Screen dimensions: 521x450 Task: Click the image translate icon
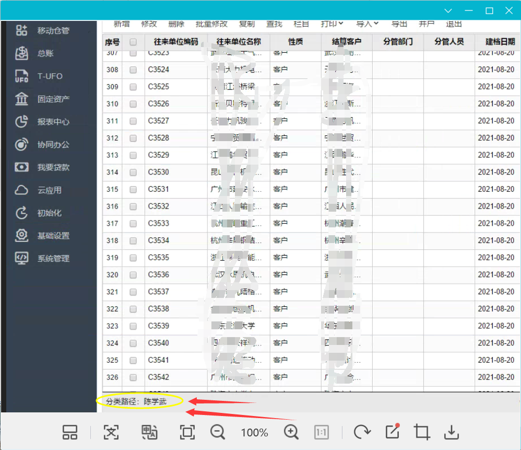pos(149,432)
